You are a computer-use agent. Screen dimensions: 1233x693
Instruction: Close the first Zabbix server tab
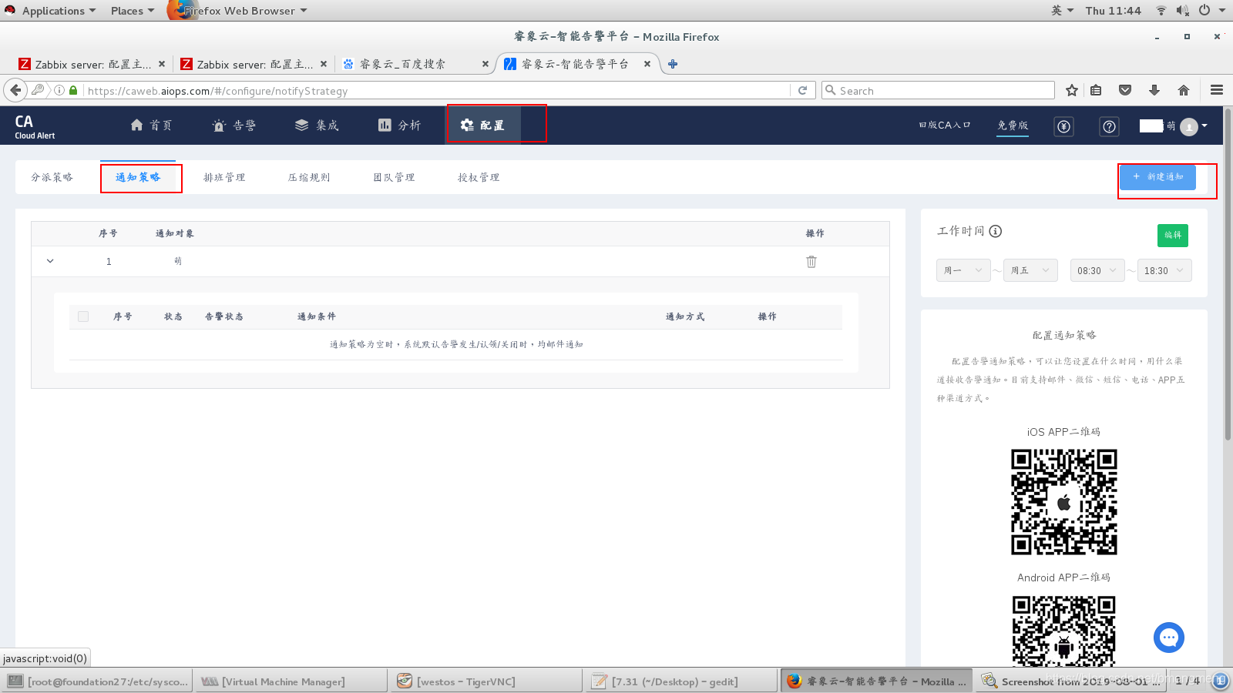point(161,64)
